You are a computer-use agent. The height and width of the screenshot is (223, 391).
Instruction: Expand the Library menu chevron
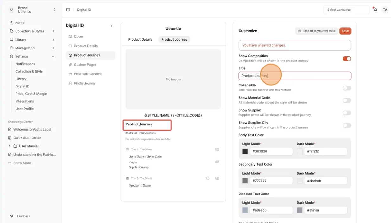[x=53, y=40]
